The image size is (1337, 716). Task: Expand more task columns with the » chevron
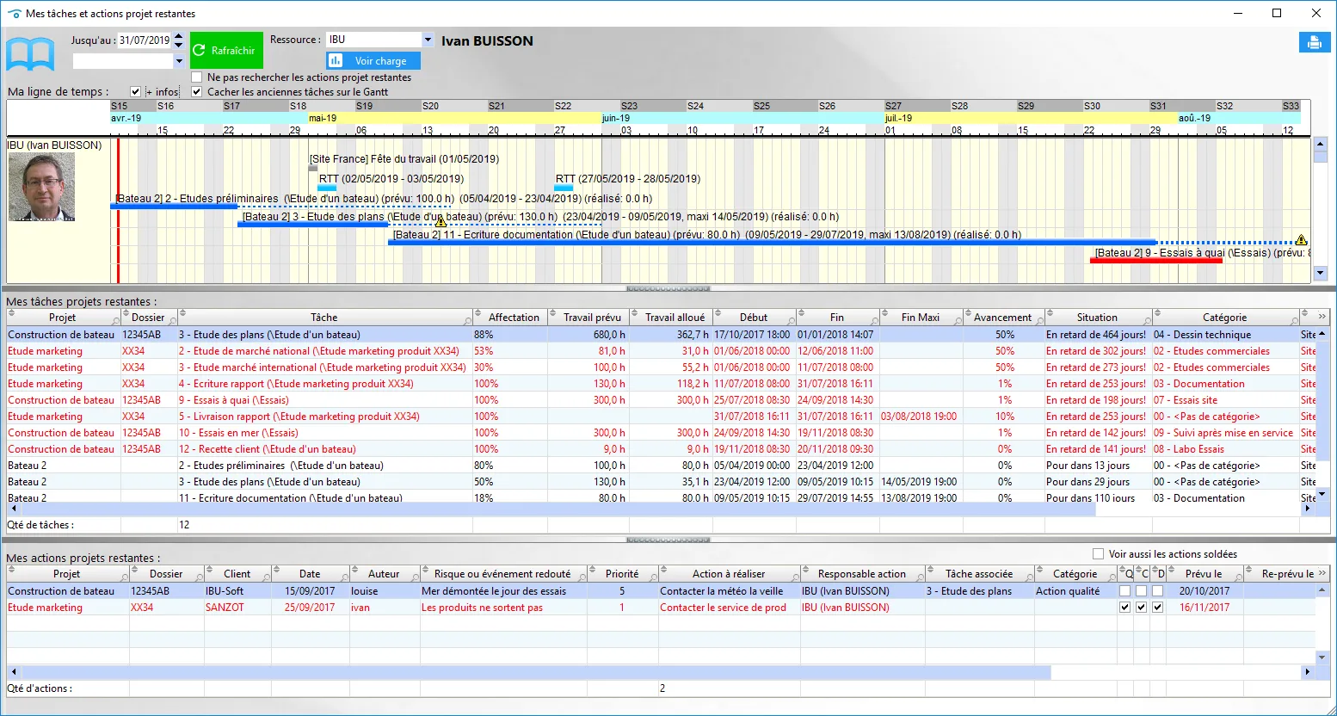[x=1322, y=317]
